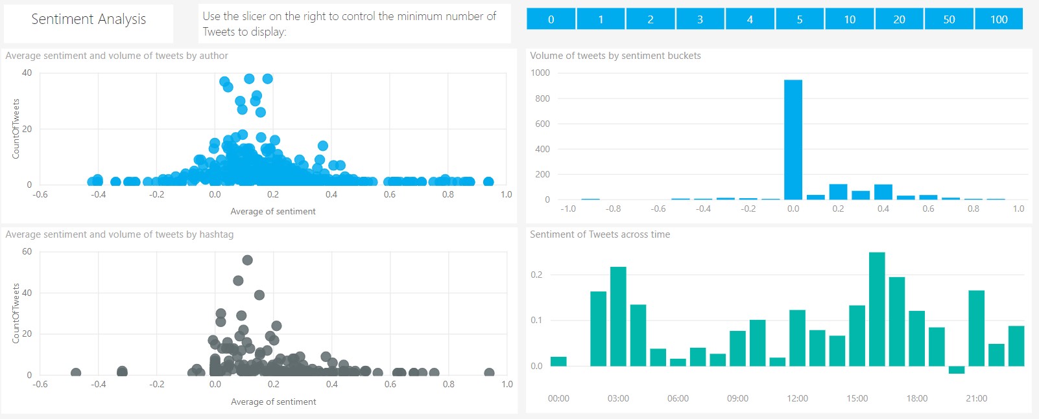Select slicer value 1

[x=601, y=19]
